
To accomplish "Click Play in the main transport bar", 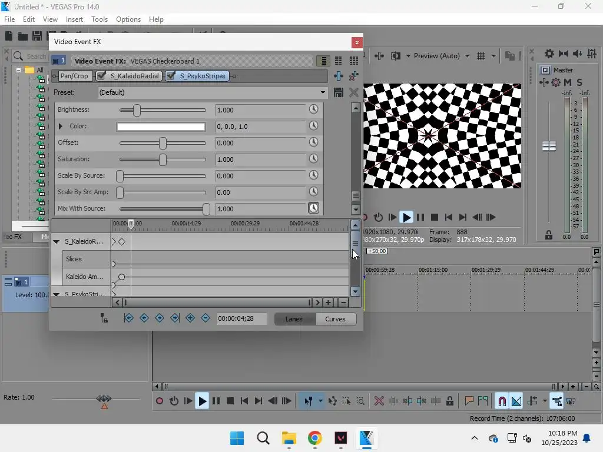I will 202,401.
